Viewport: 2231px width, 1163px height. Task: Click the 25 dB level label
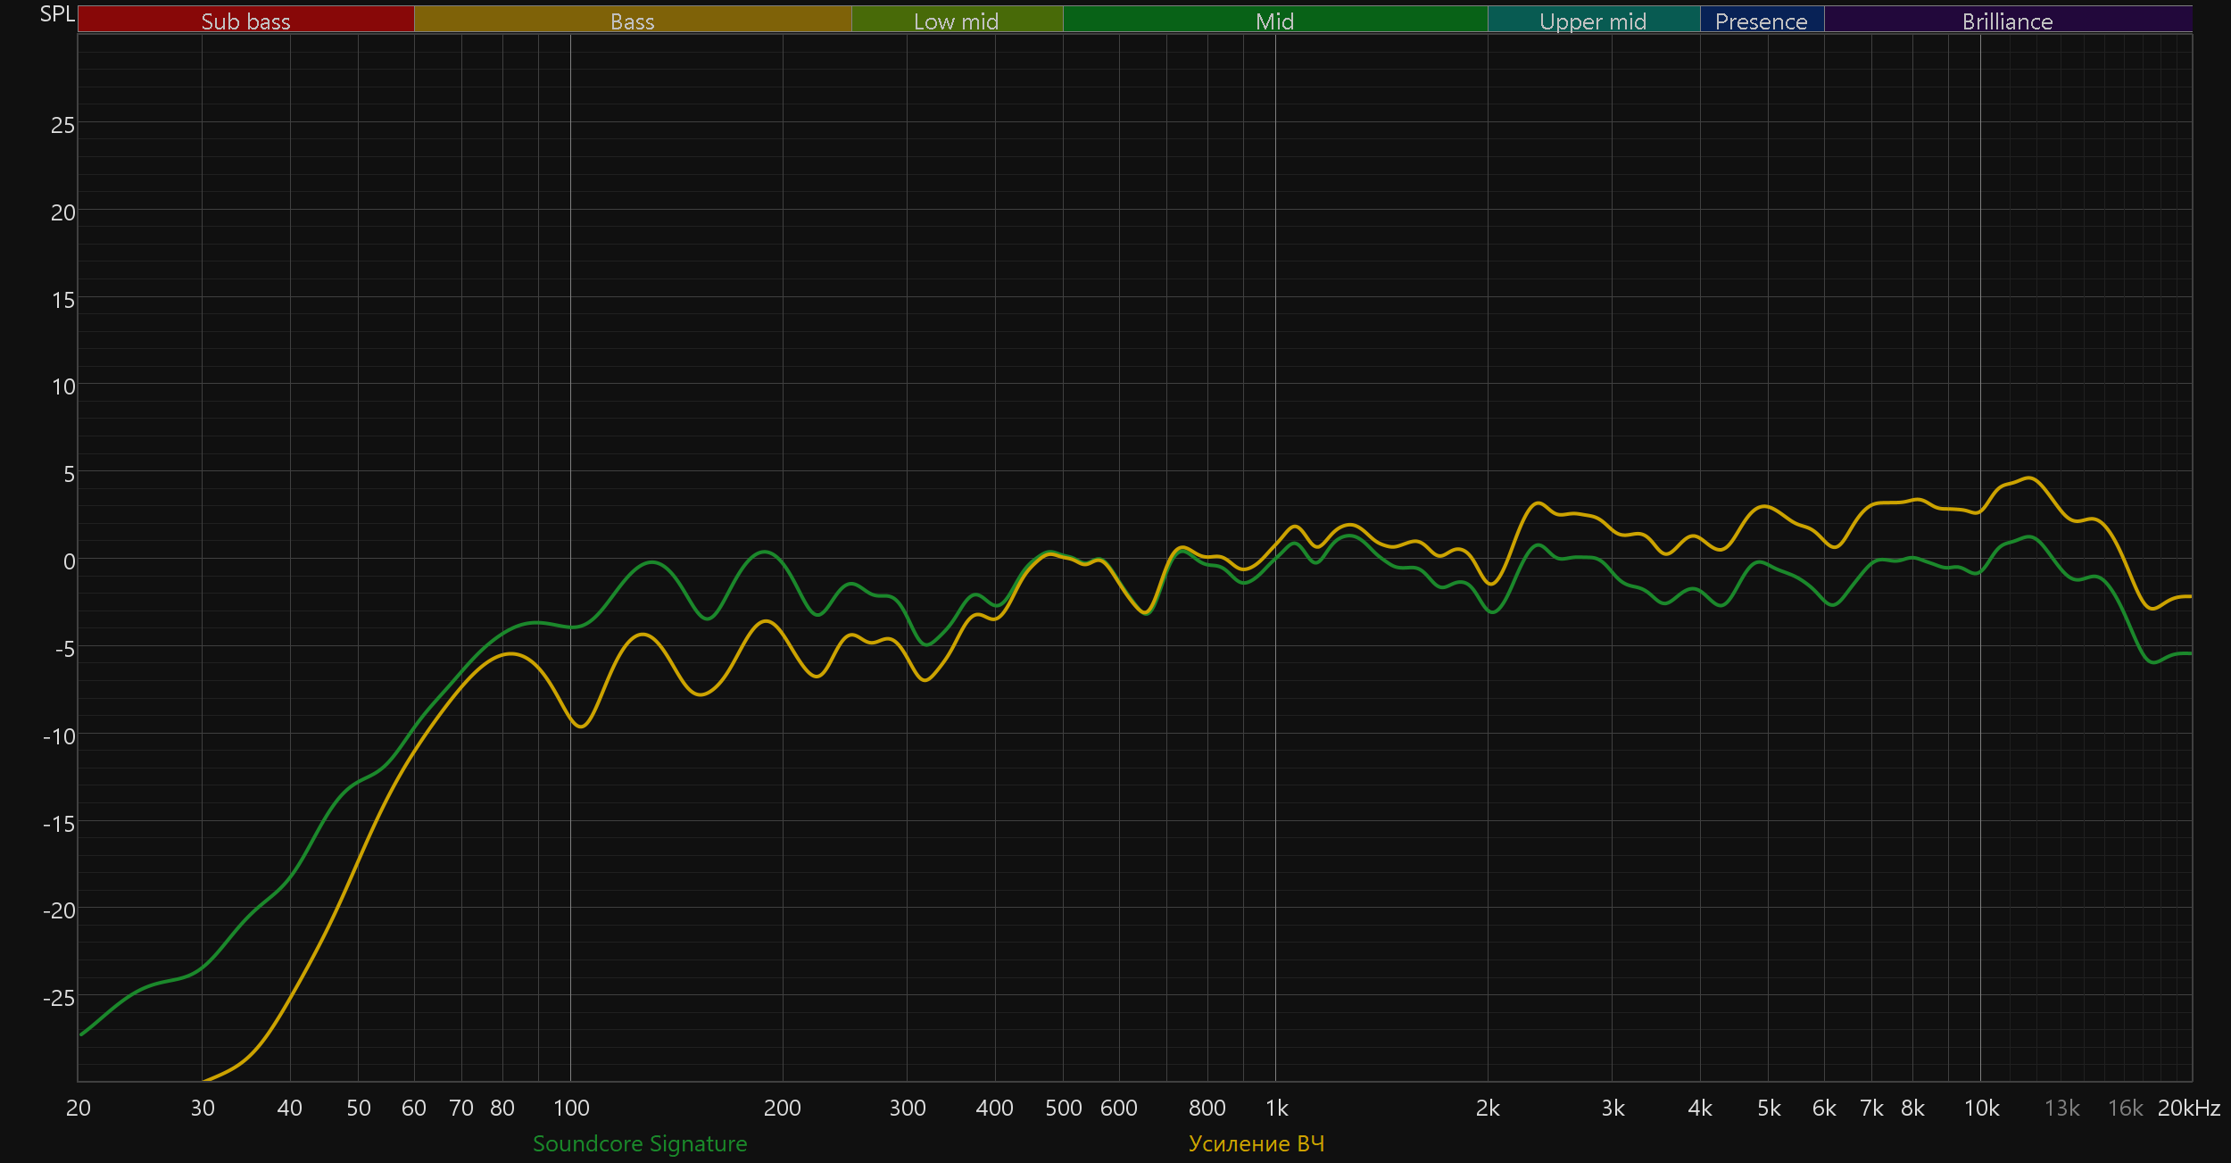(62, 125)
